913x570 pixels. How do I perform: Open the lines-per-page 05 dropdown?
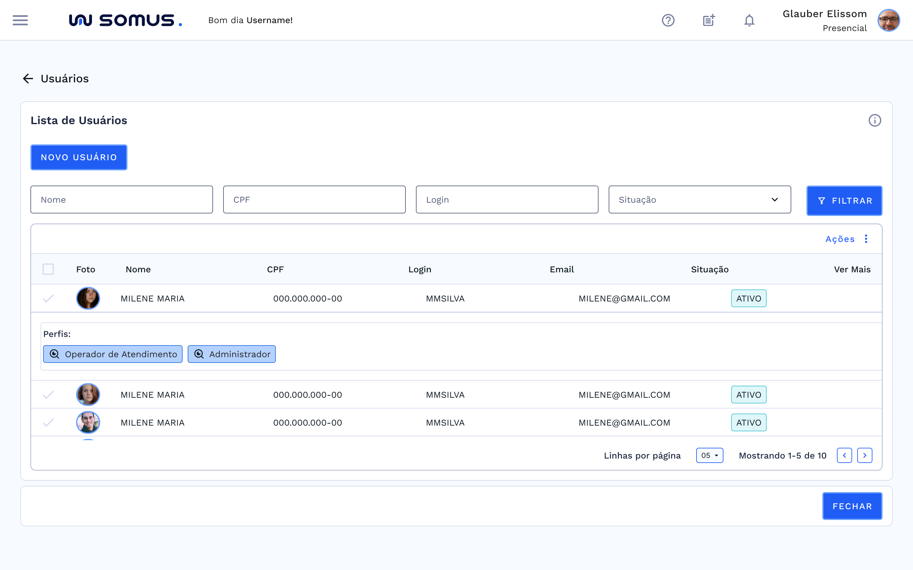709,455
